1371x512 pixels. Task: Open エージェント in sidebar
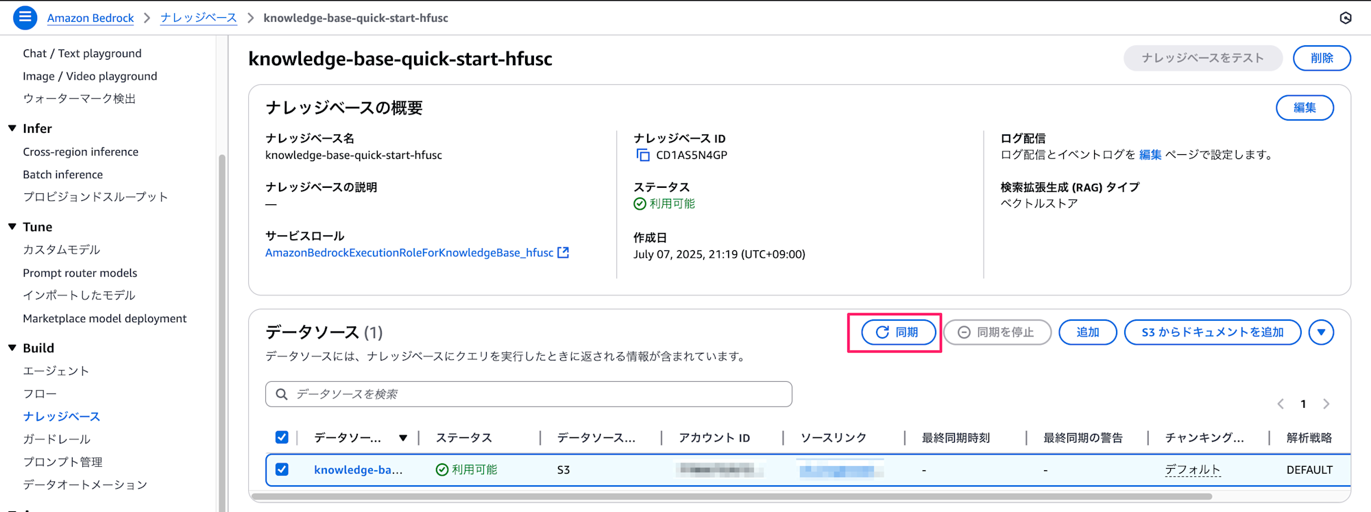pos(56,371)
